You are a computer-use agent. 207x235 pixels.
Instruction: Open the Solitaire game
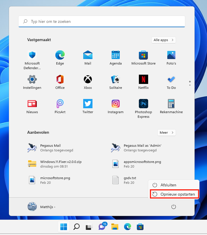(x=116, y=82)
